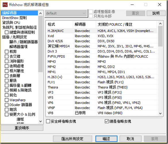168x144 pixels.
Task: Enable the Warpsharp filter checkbox
Action: click(x=7, y=100)
